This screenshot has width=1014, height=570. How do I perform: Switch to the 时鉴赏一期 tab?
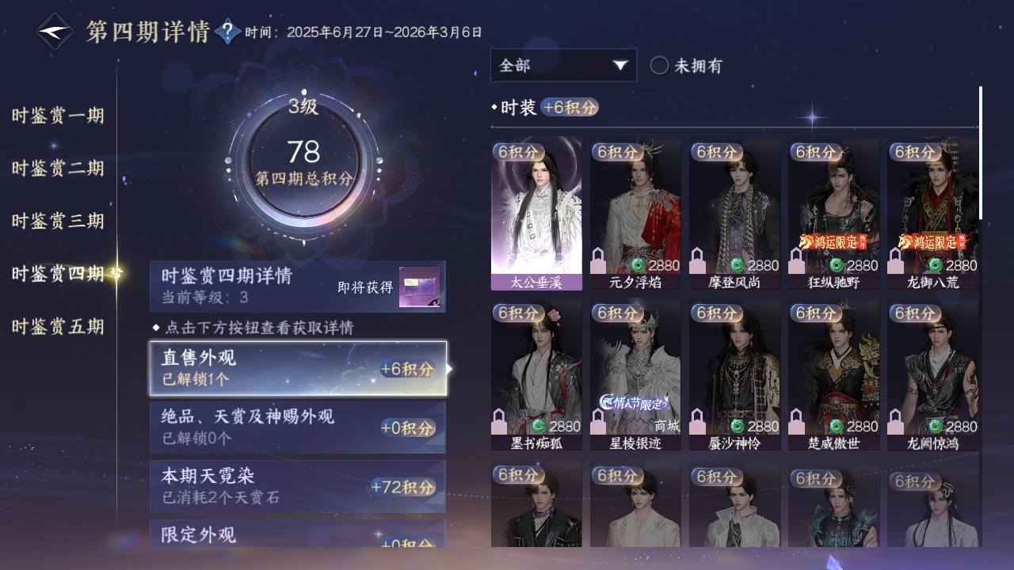tap(58, 116)
